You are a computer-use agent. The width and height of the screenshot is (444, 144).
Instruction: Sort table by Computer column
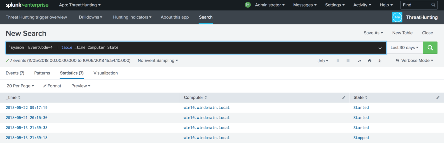(x=196, y=98)
